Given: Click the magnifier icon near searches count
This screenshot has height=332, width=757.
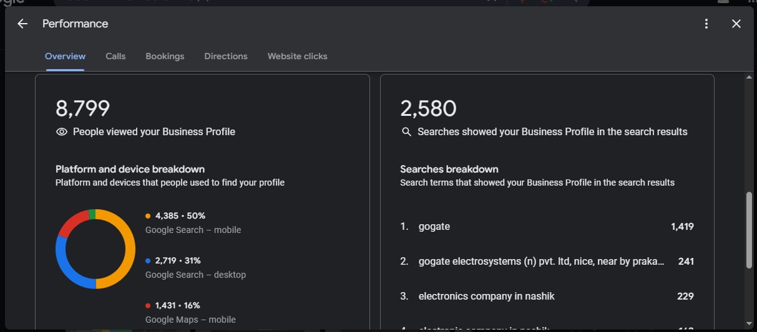Looking at the screenshot, I should [406, 132].
